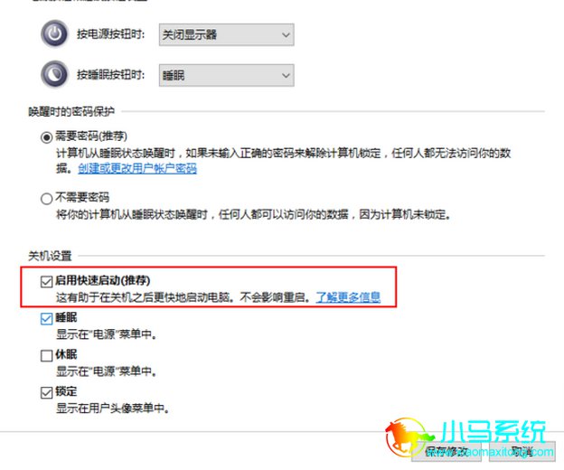Click the 唤醒时的密码保护 section heading
Screen dimensions: 564x470
coord(71,112)
